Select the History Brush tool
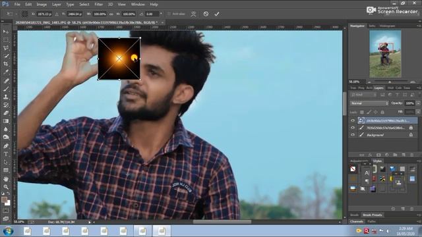The height and width of the screenshot is (237, 422). click(x=6, y=105)
